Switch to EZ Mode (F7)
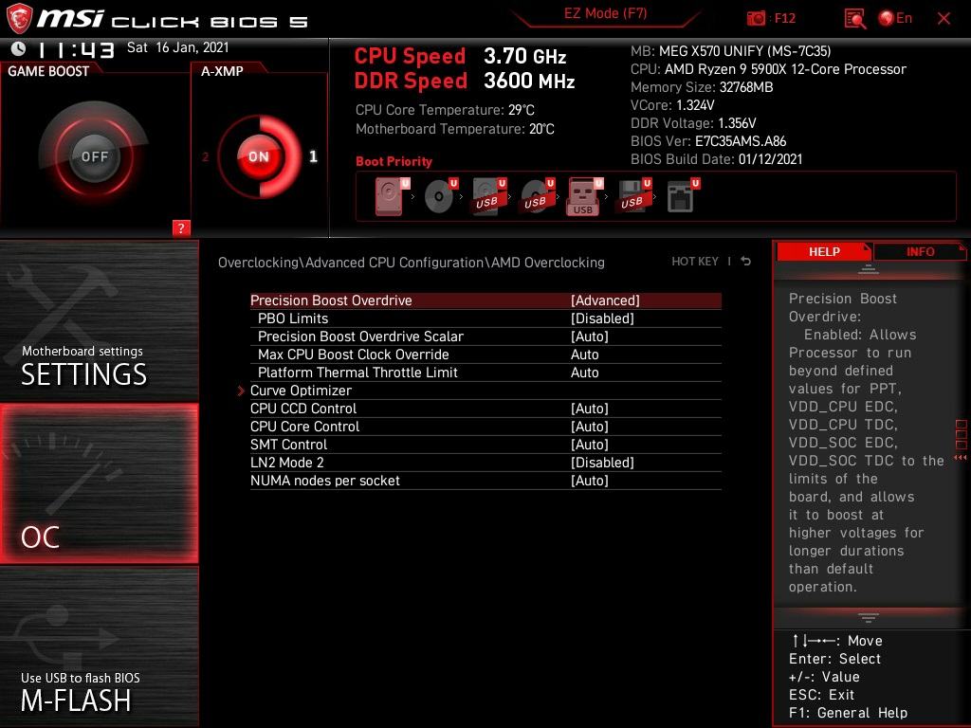The height and width of the screenshot is (728, 971). (605, 13)
